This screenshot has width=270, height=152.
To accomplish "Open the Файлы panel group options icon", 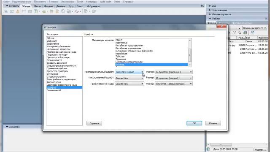I will (266, 19).
